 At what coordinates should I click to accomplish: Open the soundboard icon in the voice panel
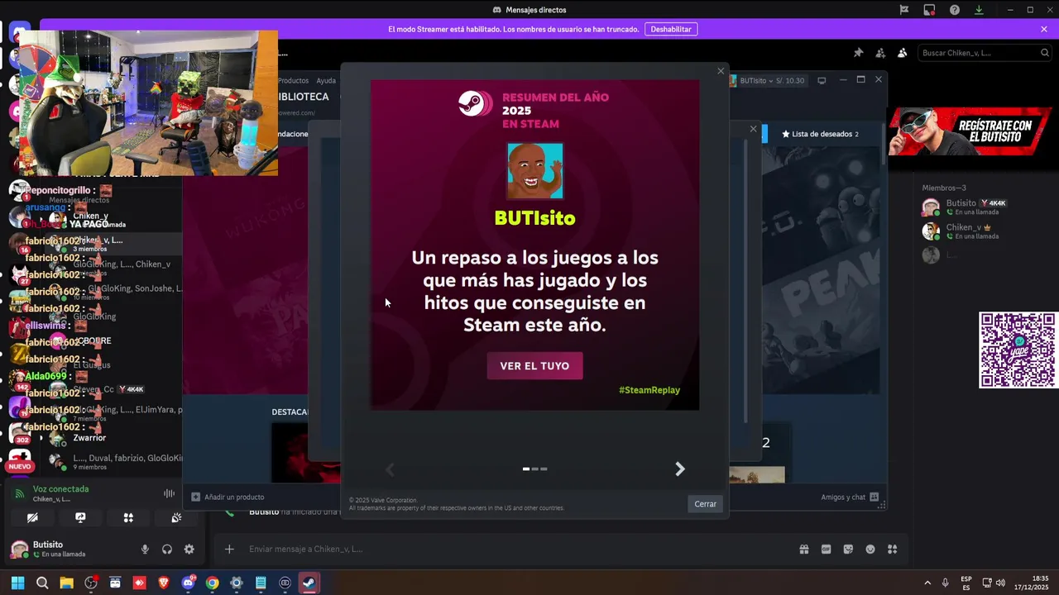pyautogui.click(x=176, y=518)
